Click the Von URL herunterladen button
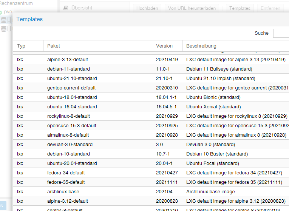Viewport: 289px width, 211px height. tap(192, 8)
